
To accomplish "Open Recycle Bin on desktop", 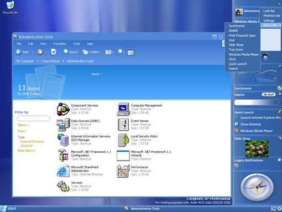I will pyautogui.click(x=10, y=7).
